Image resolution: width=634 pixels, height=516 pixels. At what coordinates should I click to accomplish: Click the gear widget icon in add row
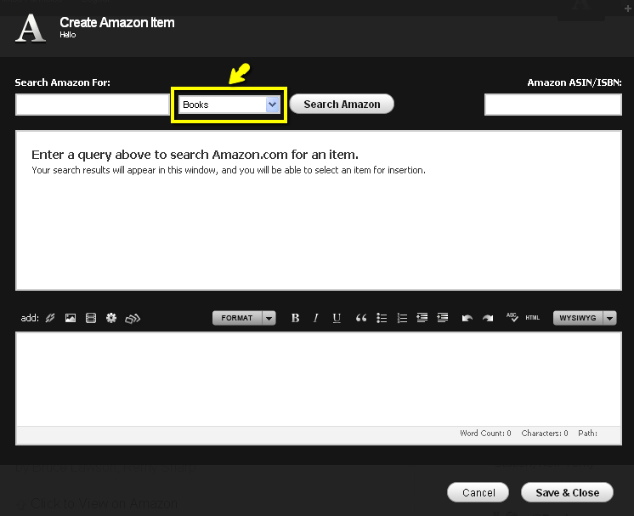point(111,318)
